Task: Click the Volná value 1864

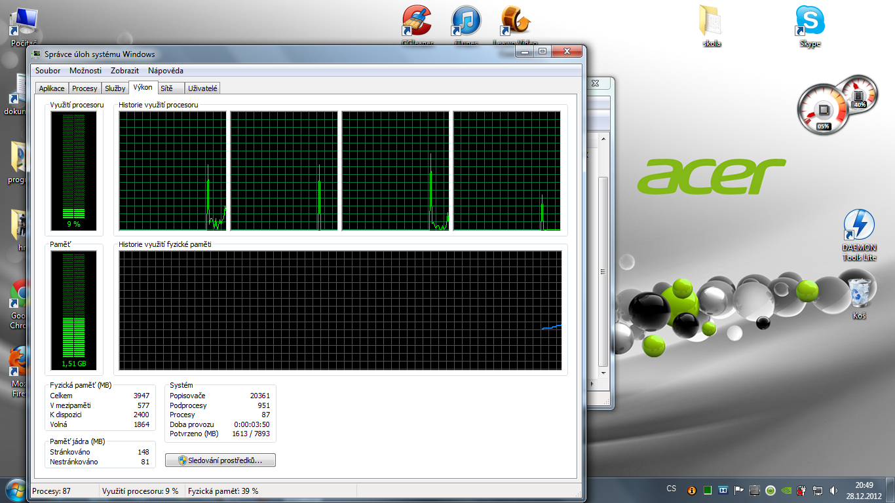Action: coord(141,424)
